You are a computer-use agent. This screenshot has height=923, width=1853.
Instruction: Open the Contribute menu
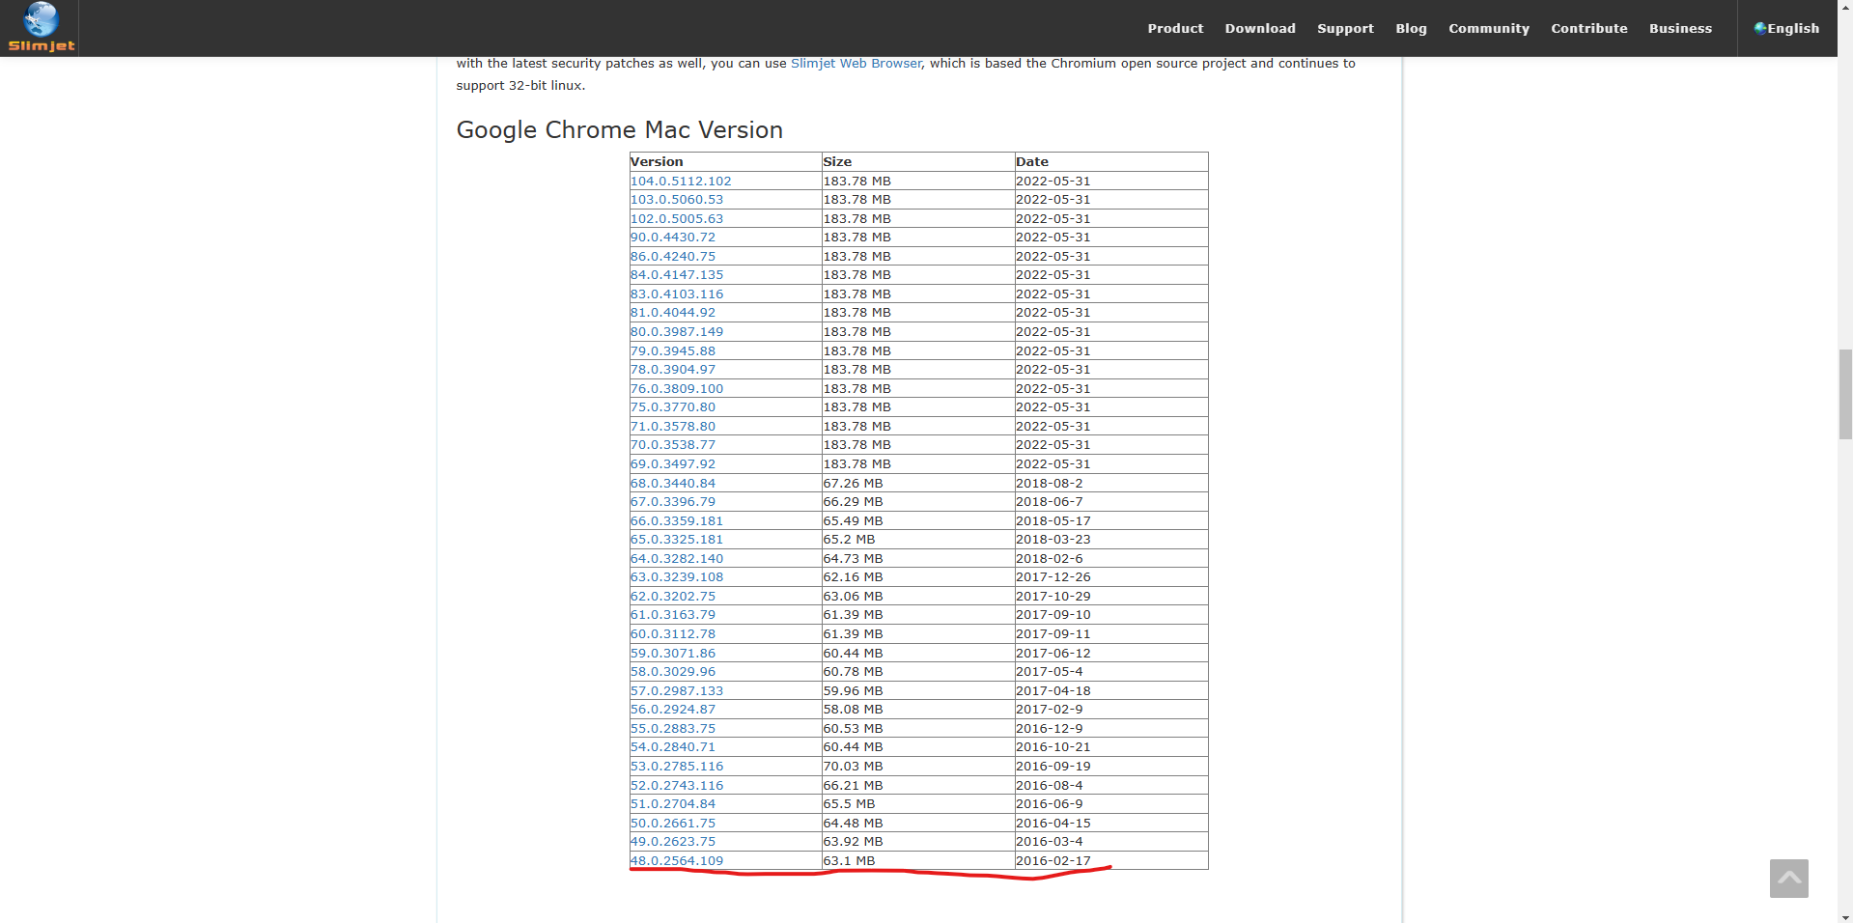pyautogui.click(x=1589, y=29)
